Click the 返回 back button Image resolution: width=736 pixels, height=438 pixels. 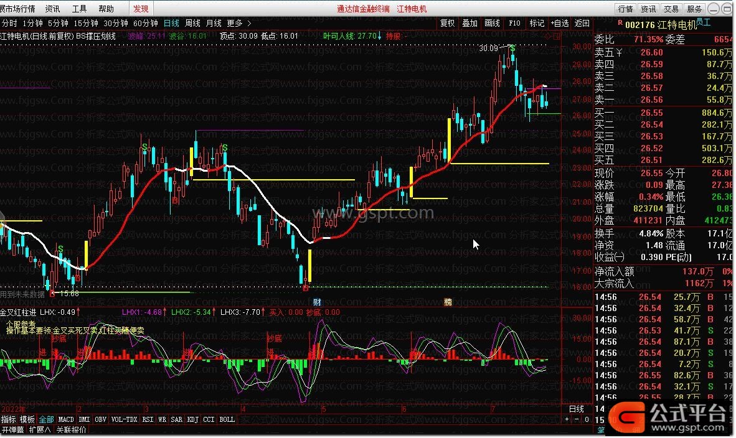pos(582,23)
